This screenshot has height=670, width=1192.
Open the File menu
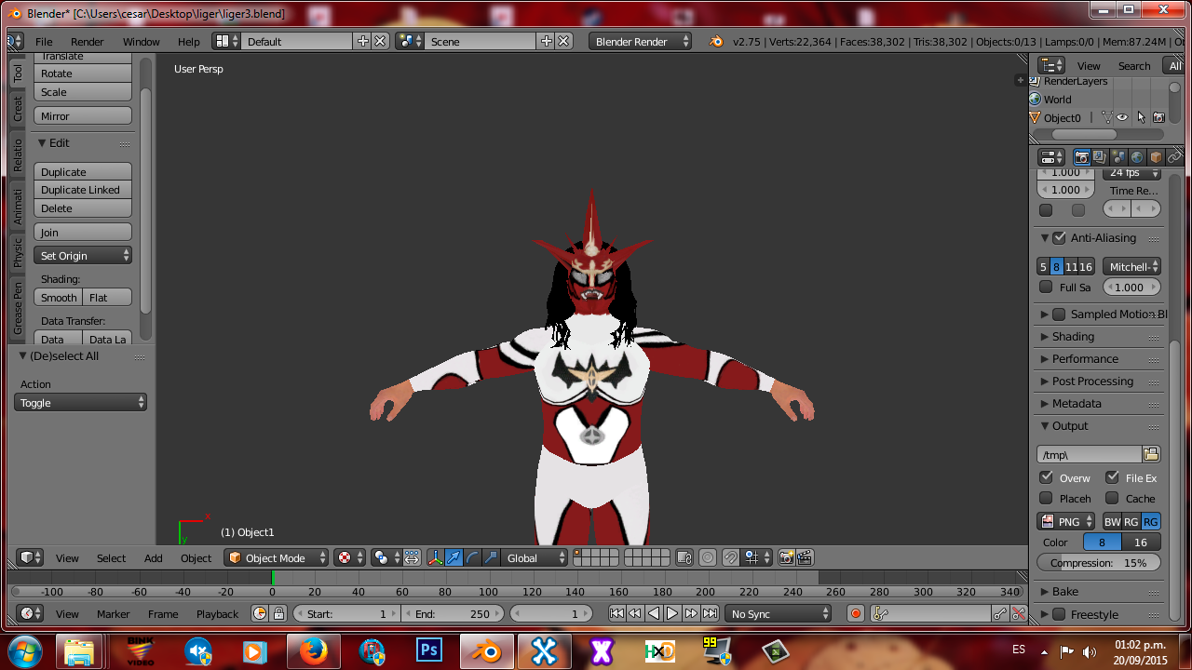click(44, 41)
